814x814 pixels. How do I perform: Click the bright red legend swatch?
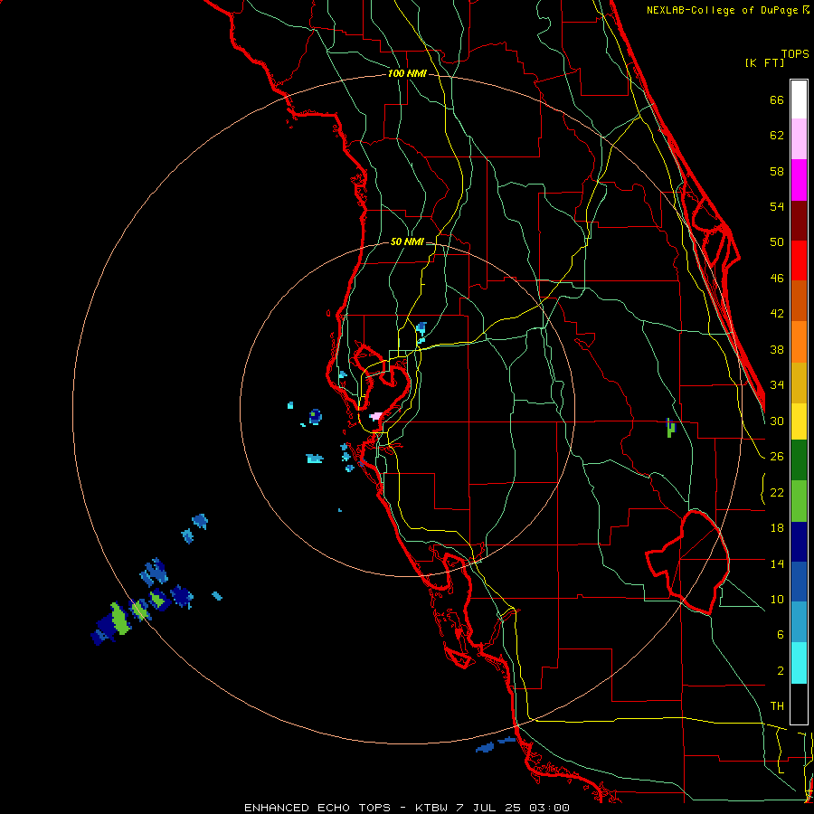(799, 260)
